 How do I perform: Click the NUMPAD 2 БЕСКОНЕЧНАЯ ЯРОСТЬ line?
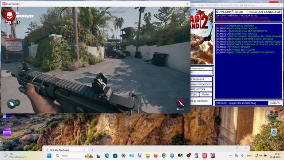237,34
